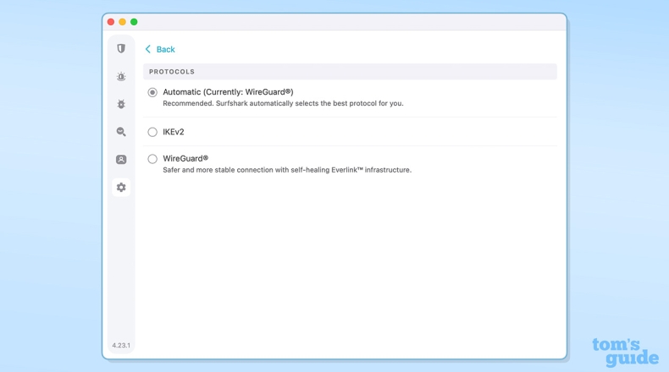Select the WireGuard radio button
Image resolution: width=669 pixels, height=372 pixels.
(152, 159)
